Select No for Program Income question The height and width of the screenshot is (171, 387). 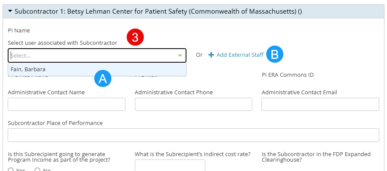click(37, 170)
